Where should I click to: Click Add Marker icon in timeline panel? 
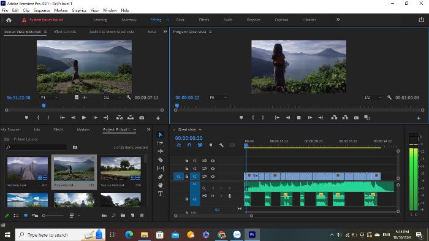[x=211, y=145]
